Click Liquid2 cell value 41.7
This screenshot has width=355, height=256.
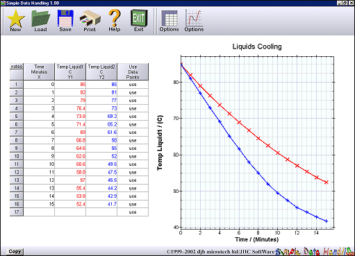click(101, 204)
